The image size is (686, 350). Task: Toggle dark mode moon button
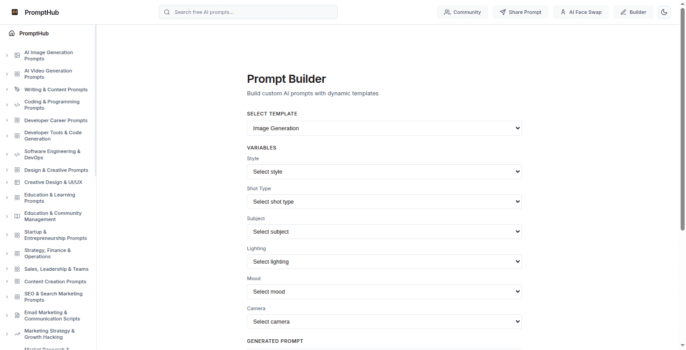[664, 12]
